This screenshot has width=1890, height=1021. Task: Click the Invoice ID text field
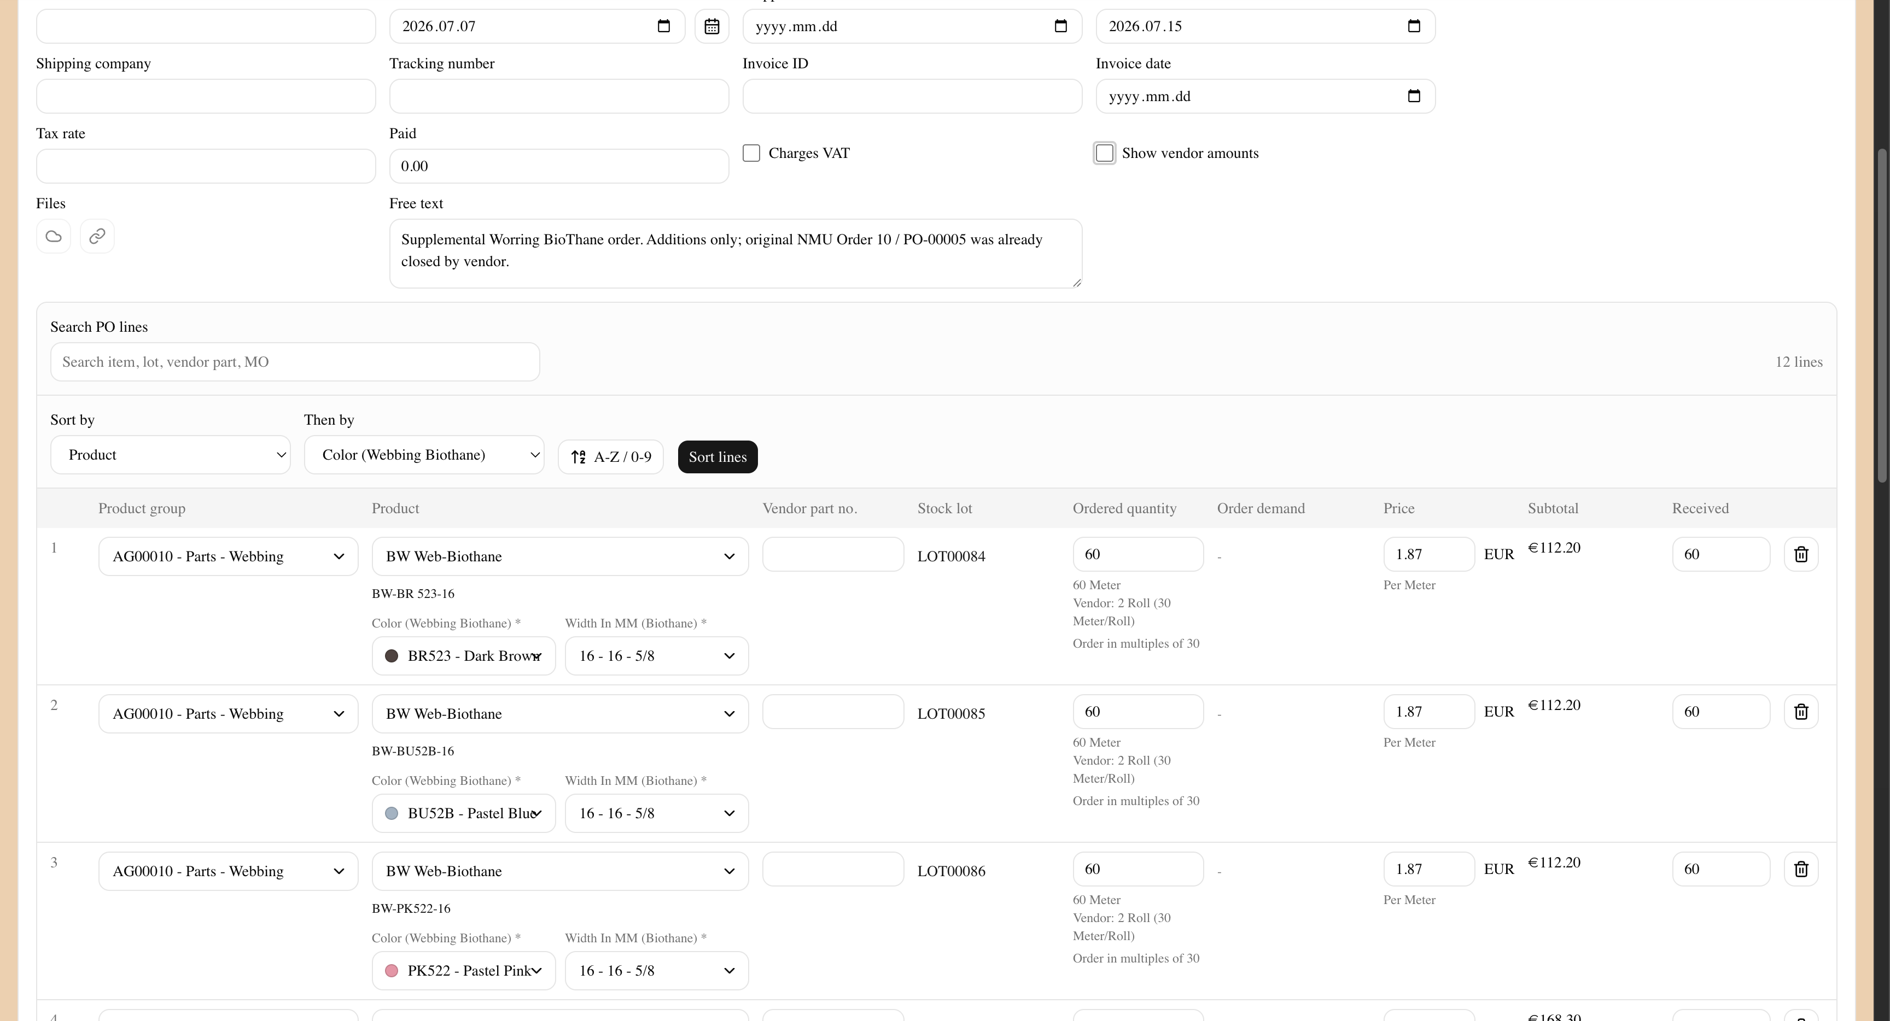click(x=912, y=96)
